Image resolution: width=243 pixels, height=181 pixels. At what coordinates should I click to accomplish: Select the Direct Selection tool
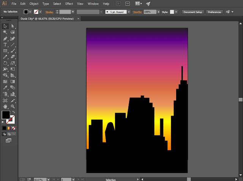(x=13, y=26)
